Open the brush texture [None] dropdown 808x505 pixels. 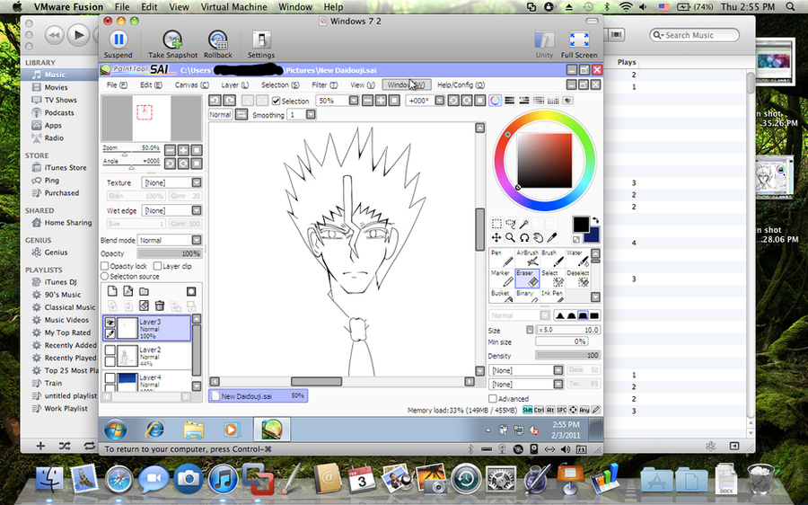[558, 385]
